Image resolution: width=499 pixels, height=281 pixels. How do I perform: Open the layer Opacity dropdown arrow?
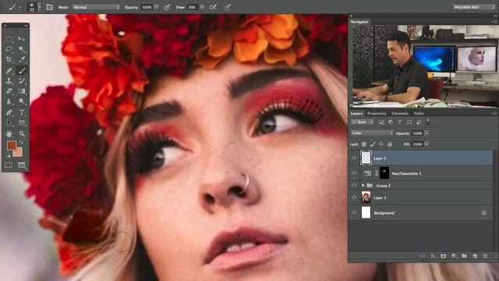coord(426,133)
